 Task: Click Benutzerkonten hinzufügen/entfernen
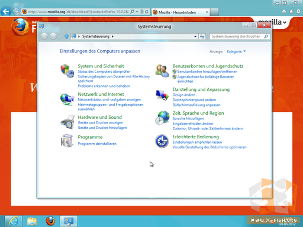(x=207, y=72)
